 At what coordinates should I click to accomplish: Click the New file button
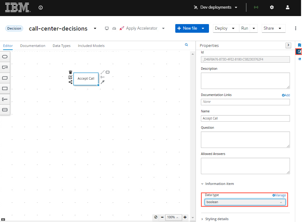(187, 28)
